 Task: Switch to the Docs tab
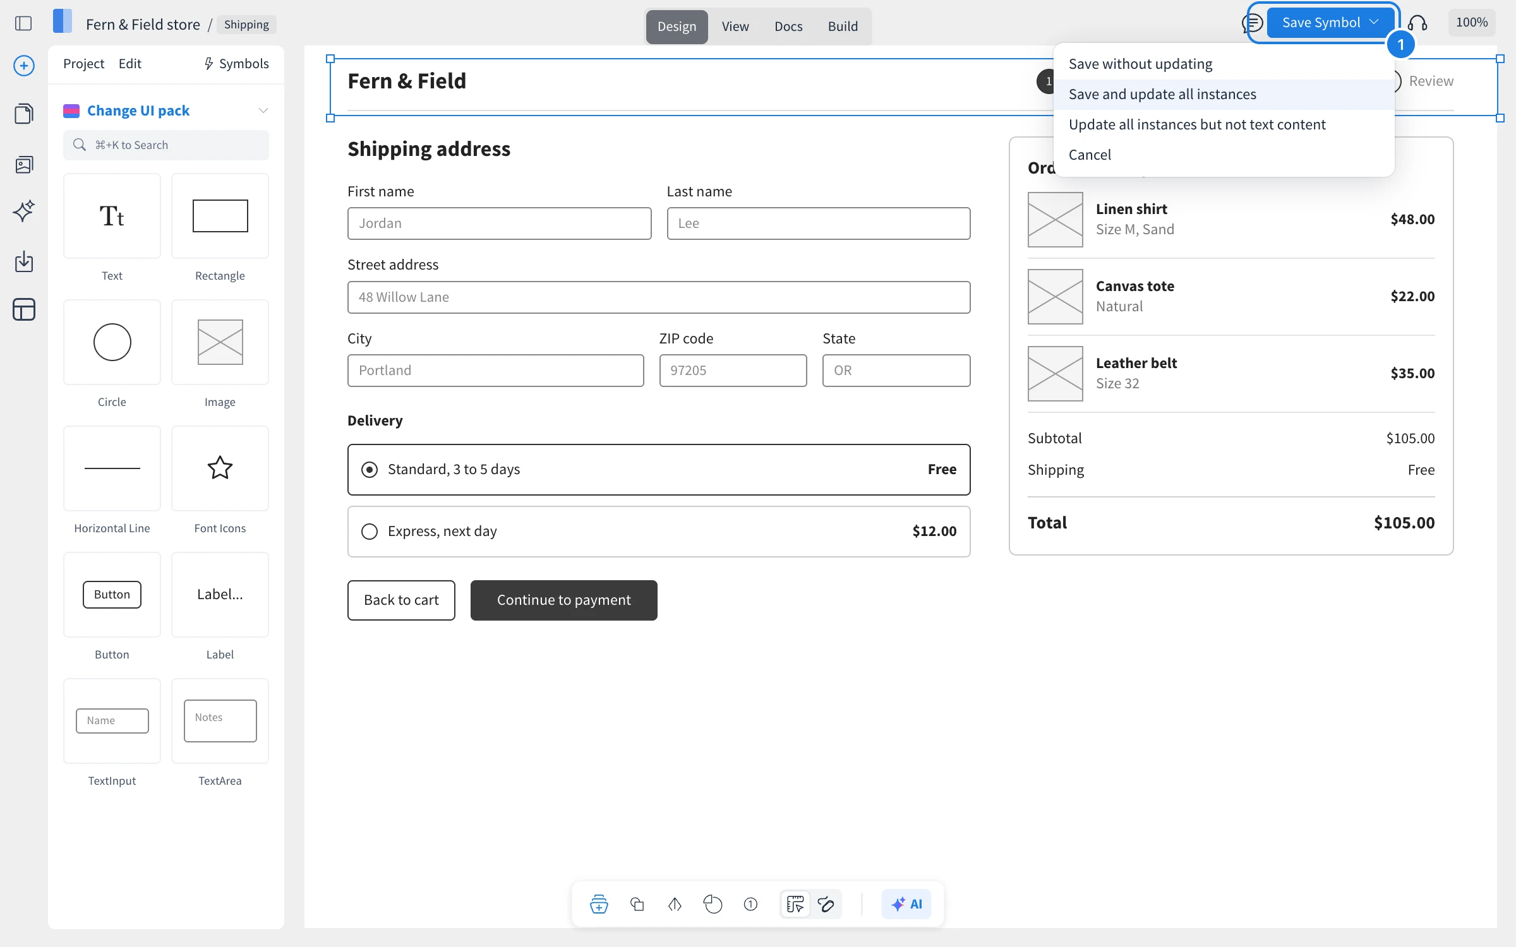[x=788, y=27]
